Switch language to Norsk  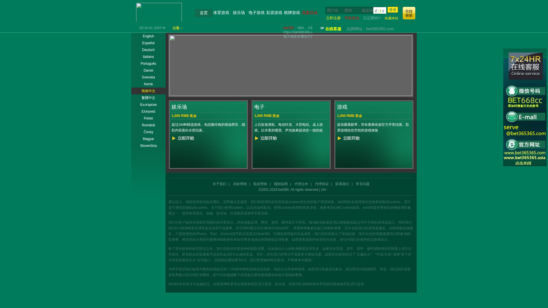click(148, 84)
